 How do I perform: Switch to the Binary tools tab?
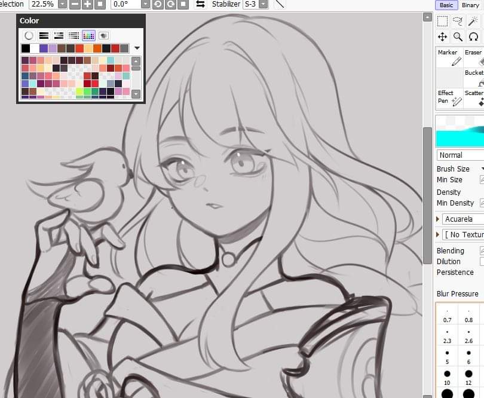(470, 5)
